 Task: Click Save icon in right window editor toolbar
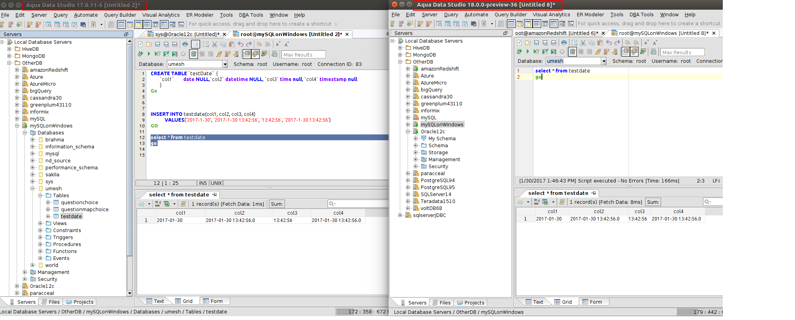536,43
